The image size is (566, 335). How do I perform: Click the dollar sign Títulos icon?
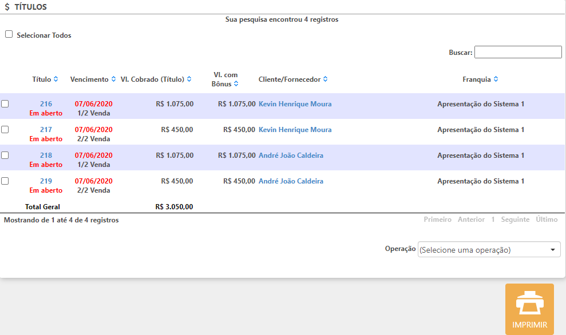point(7,7)
